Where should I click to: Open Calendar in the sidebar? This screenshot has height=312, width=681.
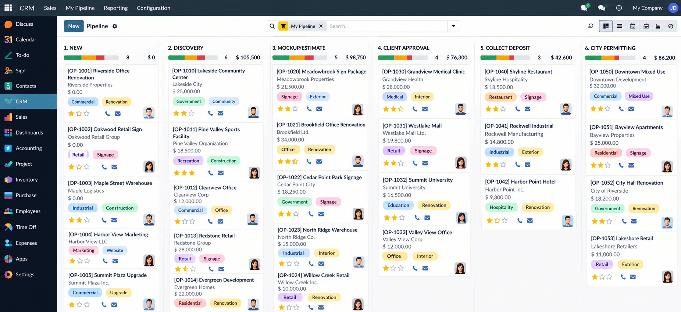[26, 39]
